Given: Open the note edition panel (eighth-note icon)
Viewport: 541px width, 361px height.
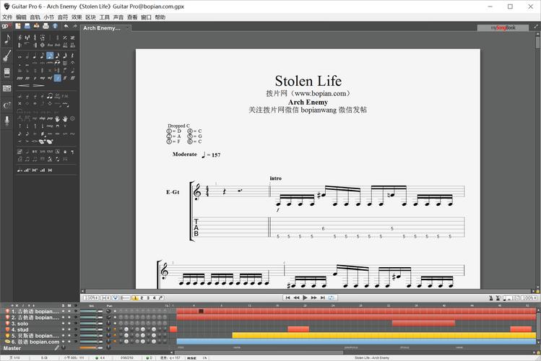Looking at the screenshot, I should pyautogui.click(x=7, y=39).
